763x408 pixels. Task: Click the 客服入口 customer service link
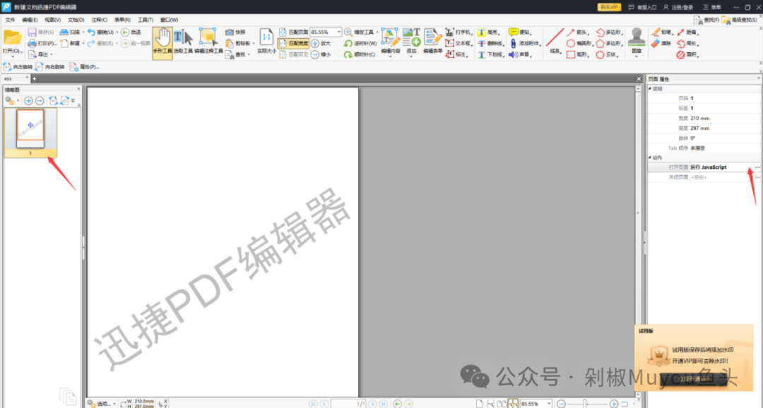[x=642, y=7]
